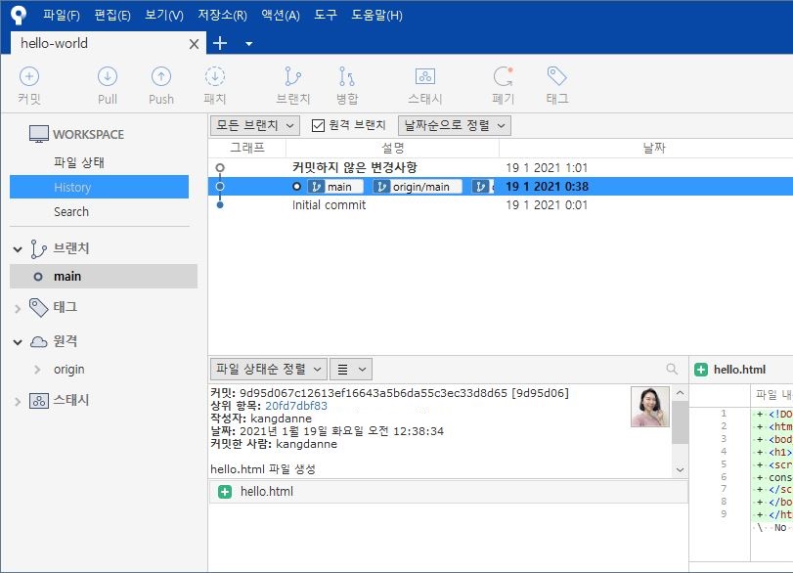
Task: Click the 패치 (Fetch) toolbar icon
Action: (215, 76)
